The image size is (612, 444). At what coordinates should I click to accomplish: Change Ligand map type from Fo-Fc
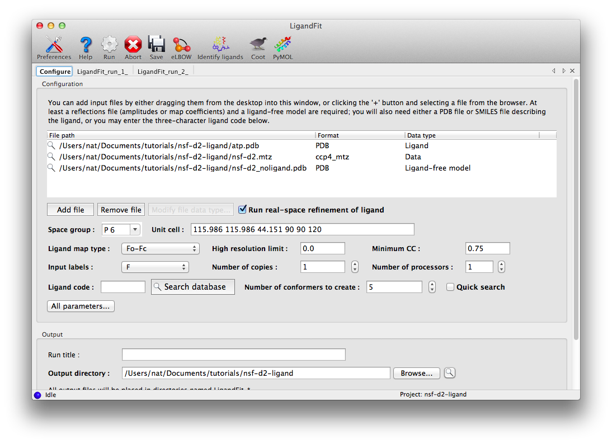click(x=161, y=248)
